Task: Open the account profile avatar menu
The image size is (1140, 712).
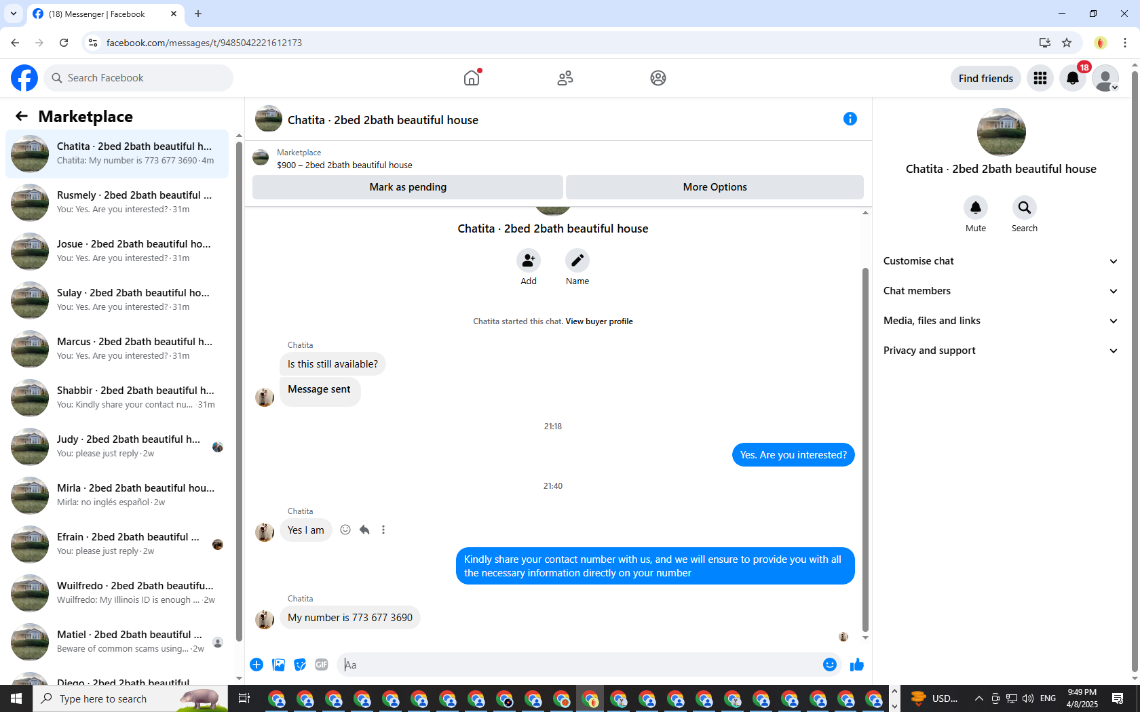Action: click(x=1105, y=78)
